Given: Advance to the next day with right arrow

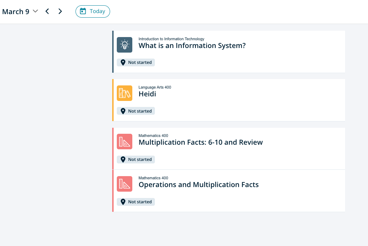Looking at the screenshot, I should tap(60, 11).
